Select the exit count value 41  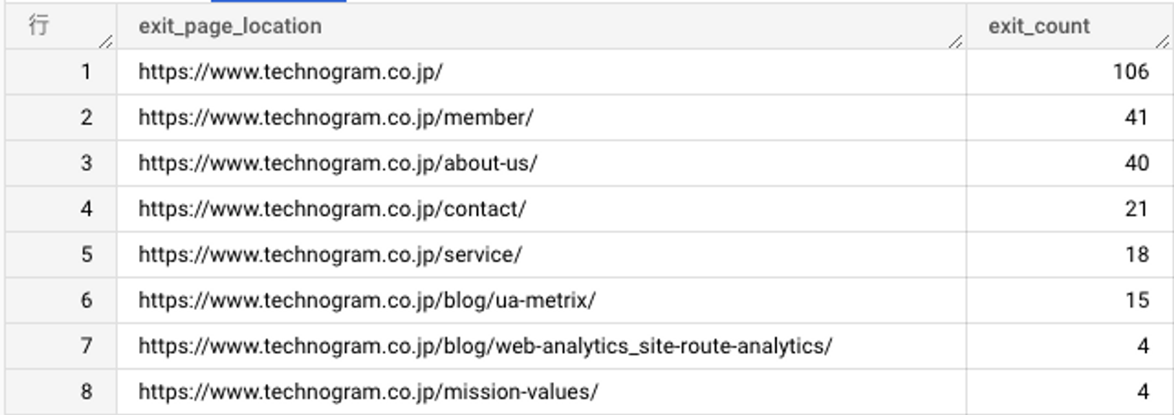[1137, 117]
